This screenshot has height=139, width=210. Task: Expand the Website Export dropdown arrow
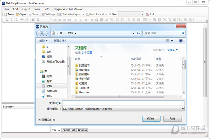coord(83,14)
